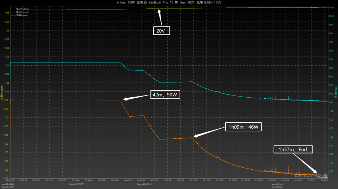Click the 13.00 left axis value
This screenshot has width=338, height=189.
(7, 65)
